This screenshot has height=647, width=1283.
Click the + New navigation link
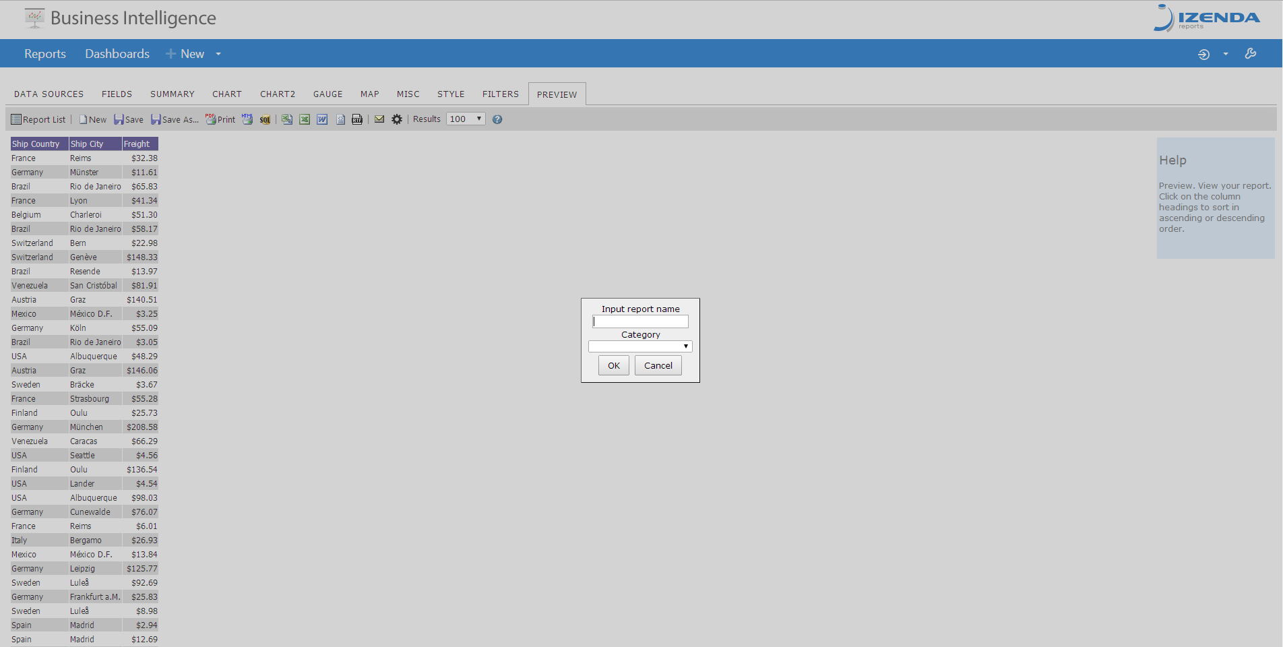click(185, 54)
